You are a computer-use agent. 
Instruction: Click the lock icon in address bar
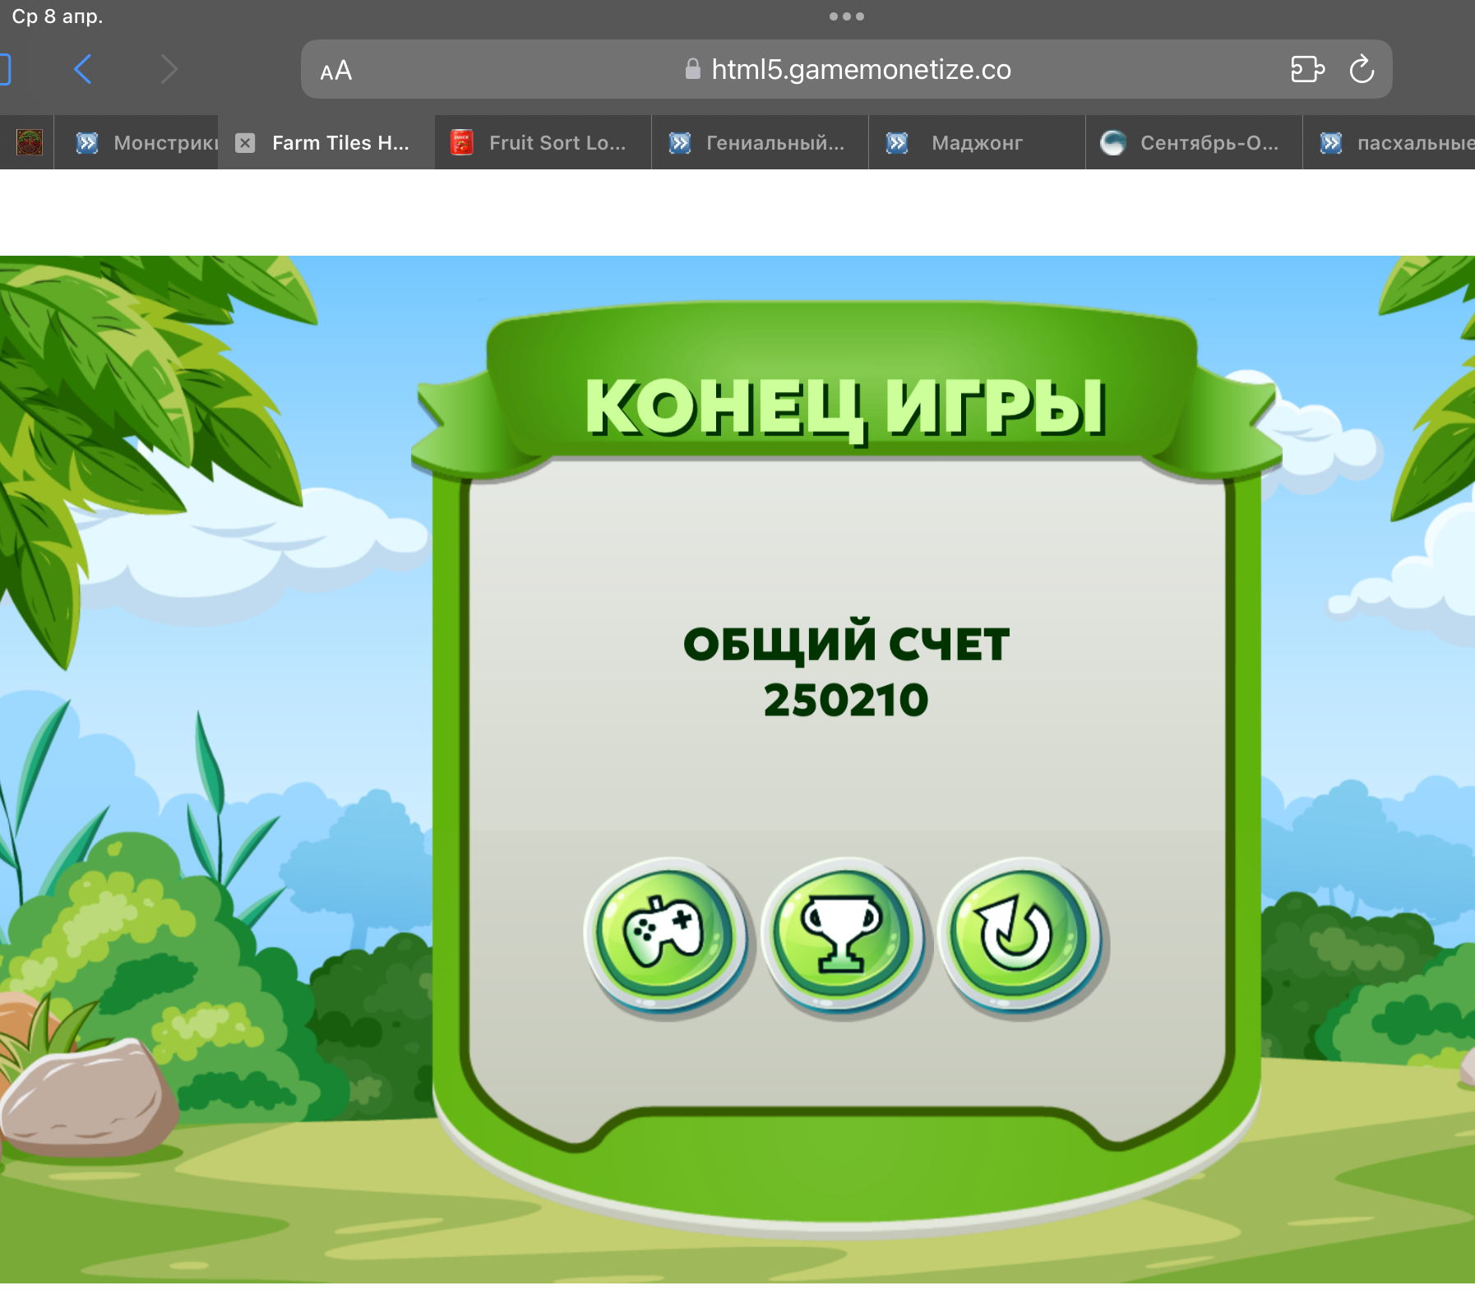(693, 69)
